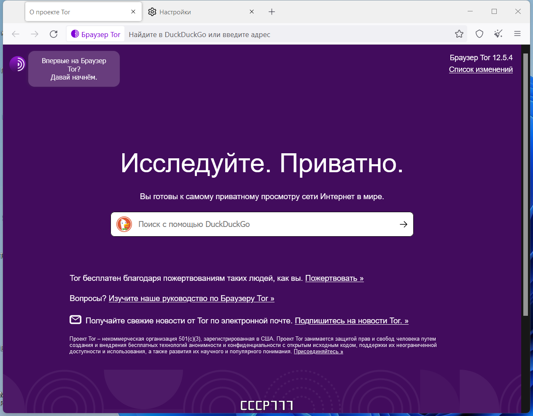Viewport: 533px width, 416px height.
Task: Follow the 'Пожертвовать »' link
Action: pos(334,278)
